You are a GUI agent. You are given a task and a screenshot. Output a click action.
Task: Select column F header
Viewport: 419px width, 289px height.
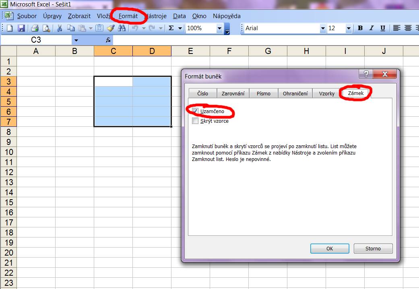pyautogui.click(x=229, y=51)
